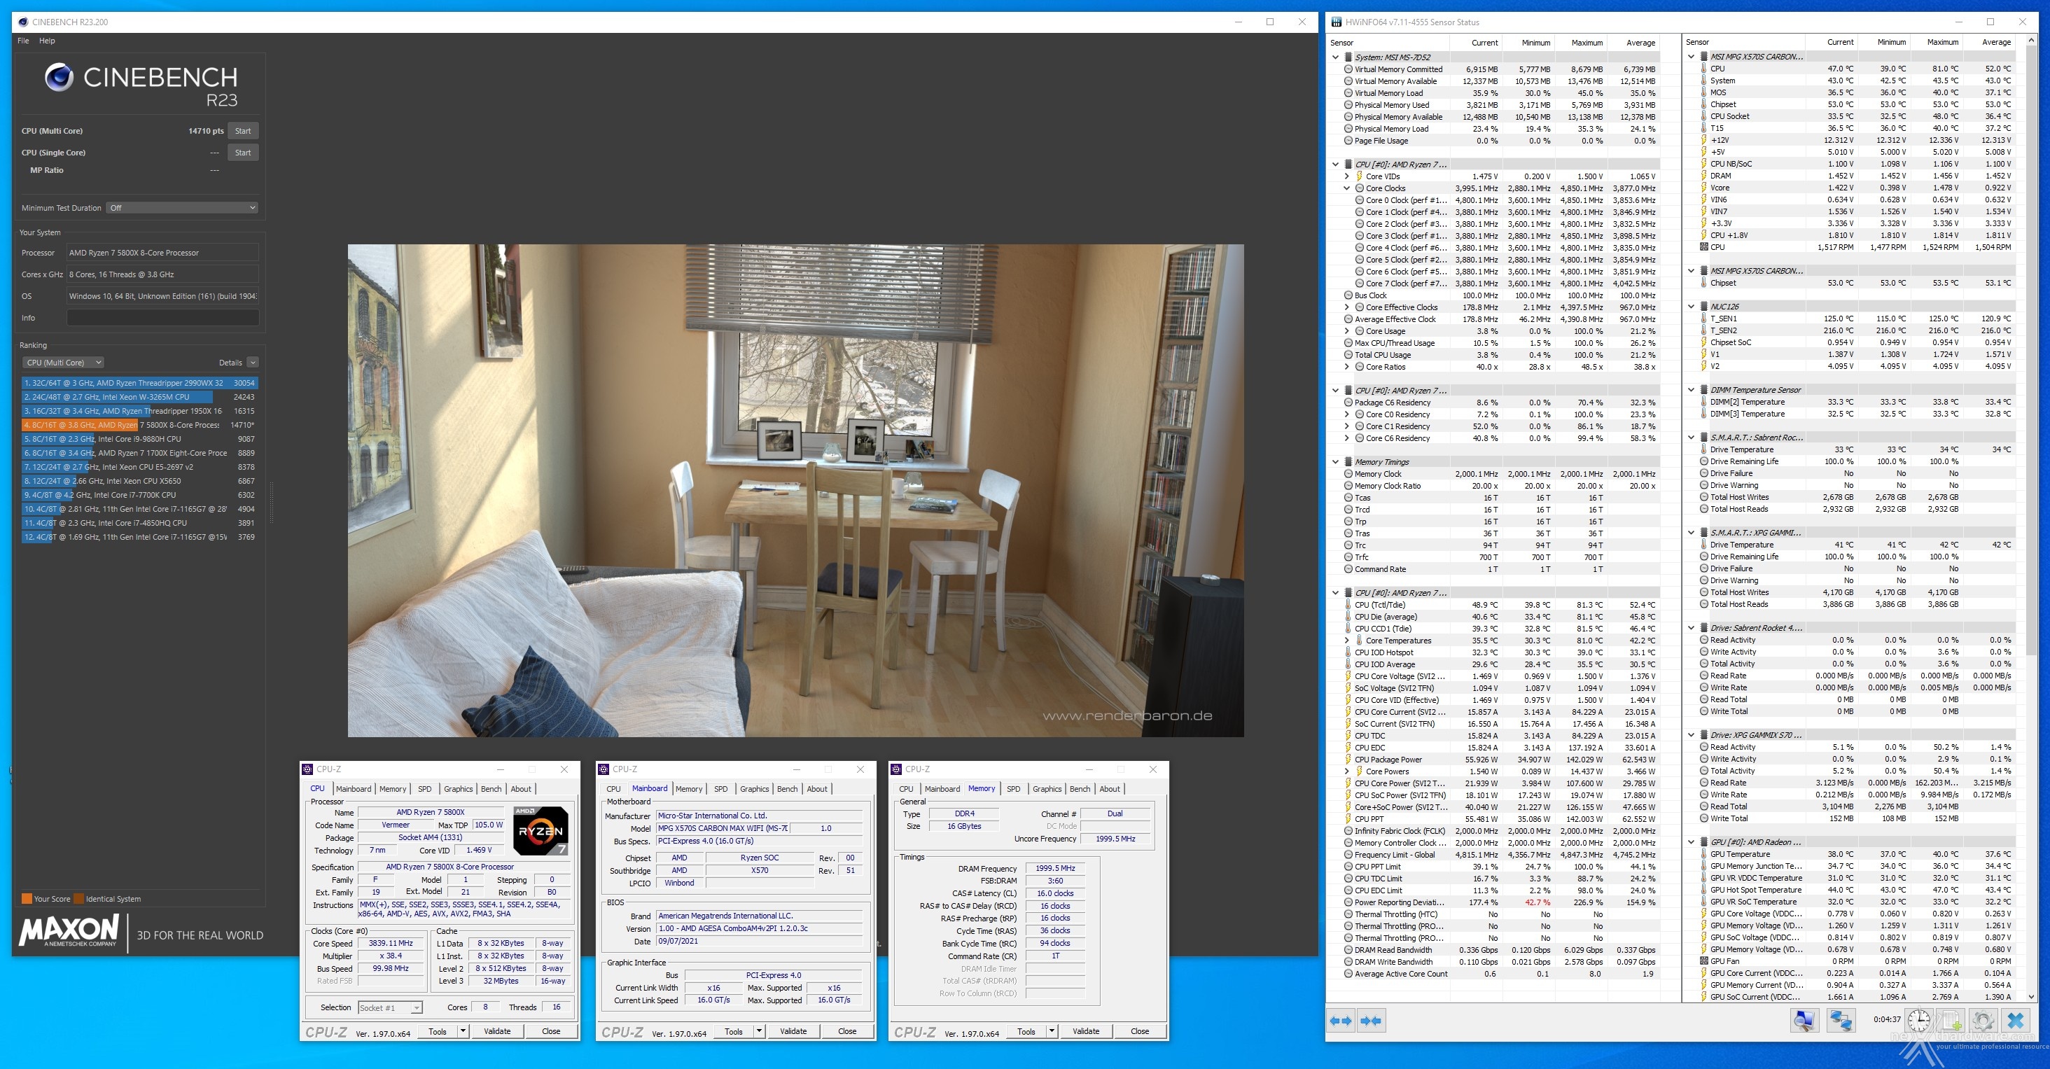
Task: Click the Cinebench title bar app icon
Action: tap(22, 22)
